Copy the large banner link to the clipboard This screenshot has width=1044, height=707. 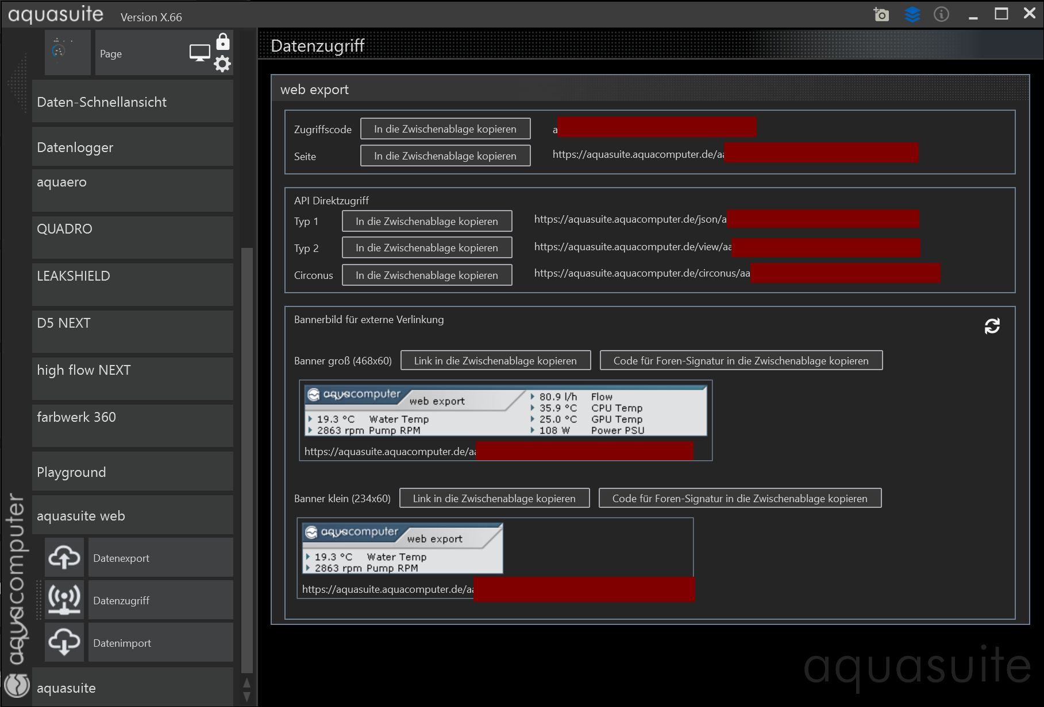point(495,360)
